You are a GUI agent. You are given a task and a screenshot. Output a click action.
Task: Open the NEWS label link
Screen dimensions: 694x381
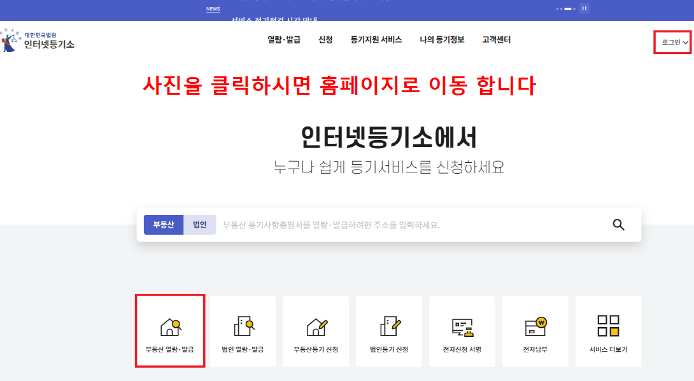(x=213, y=9)
